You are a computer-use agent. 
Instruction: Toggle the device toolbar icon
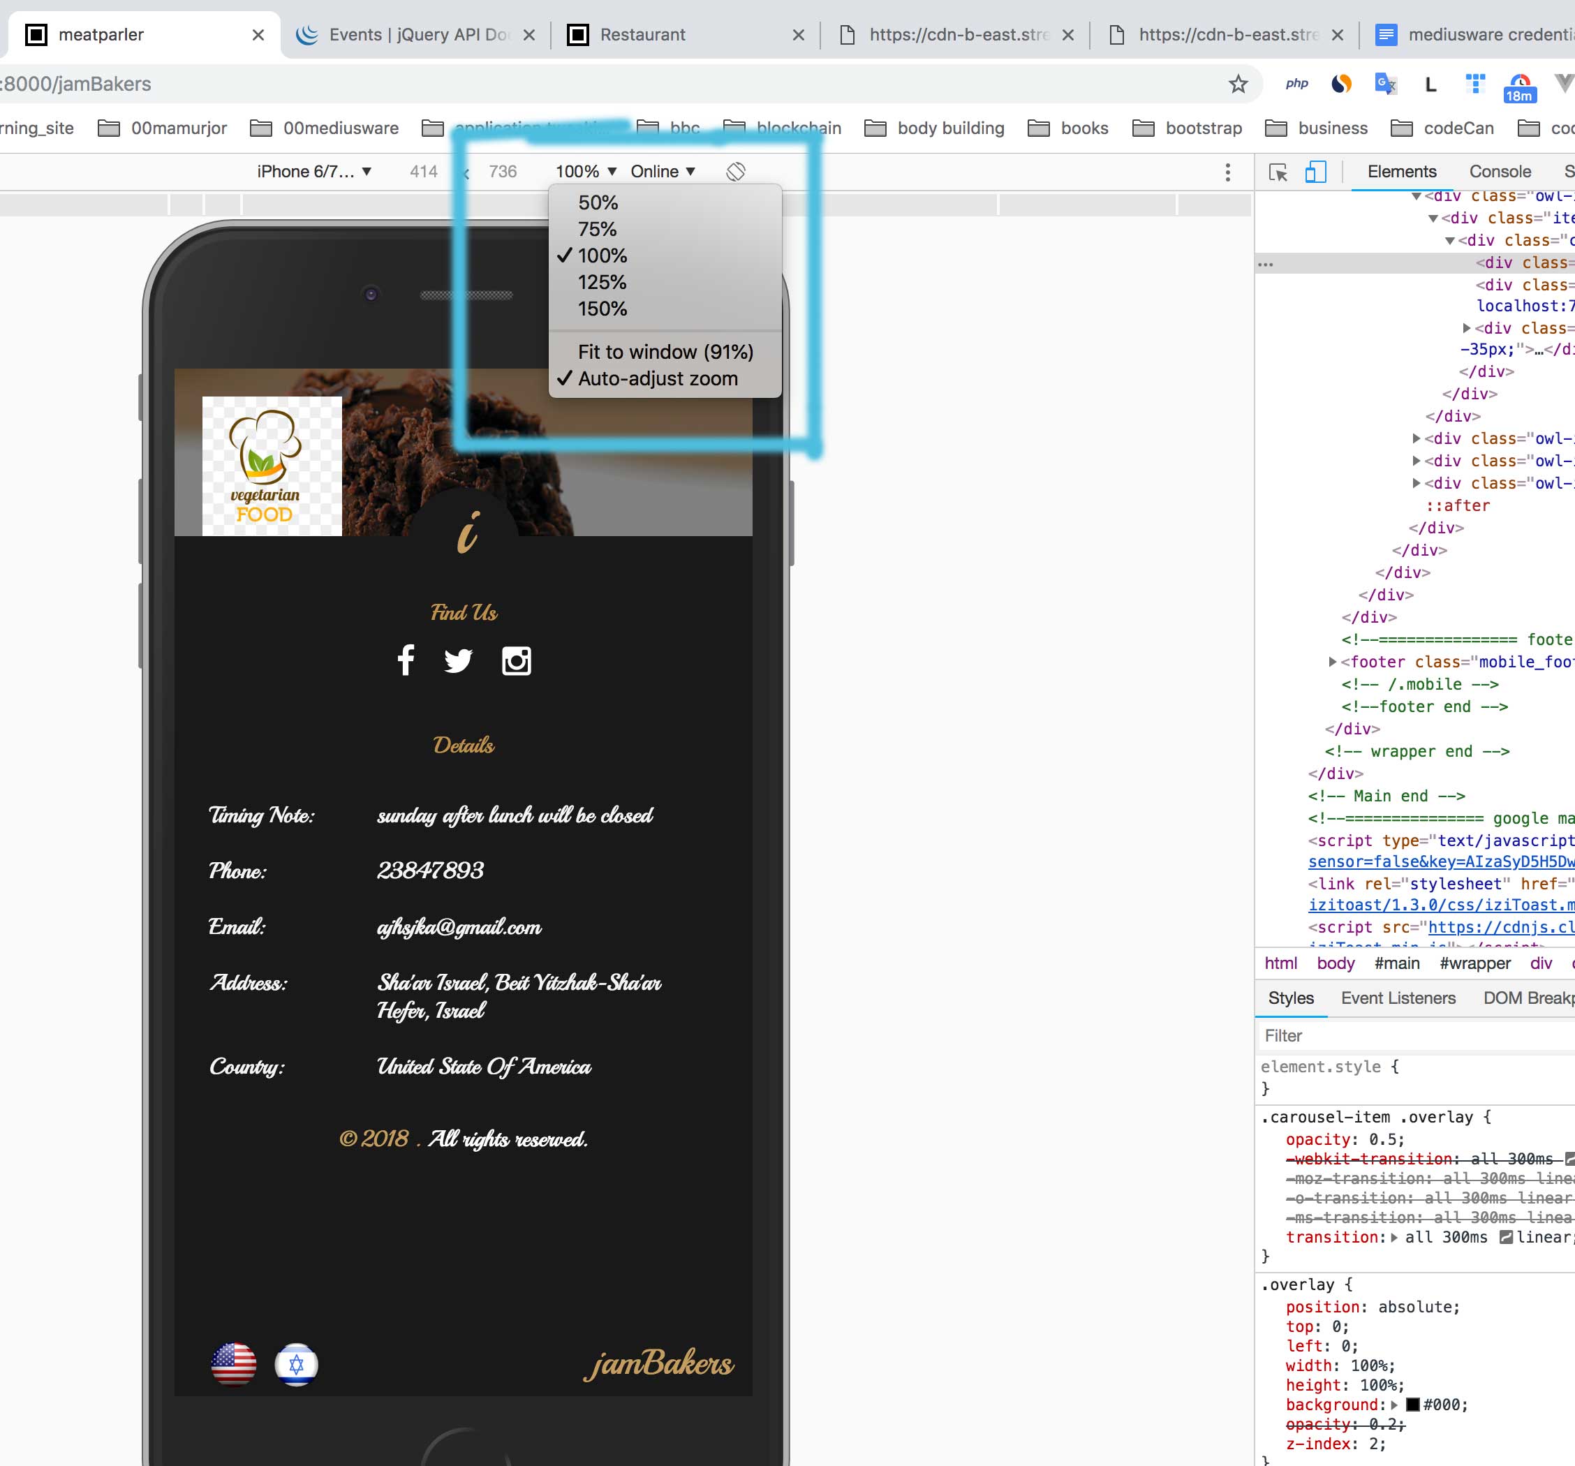(x=1315, y=172)
